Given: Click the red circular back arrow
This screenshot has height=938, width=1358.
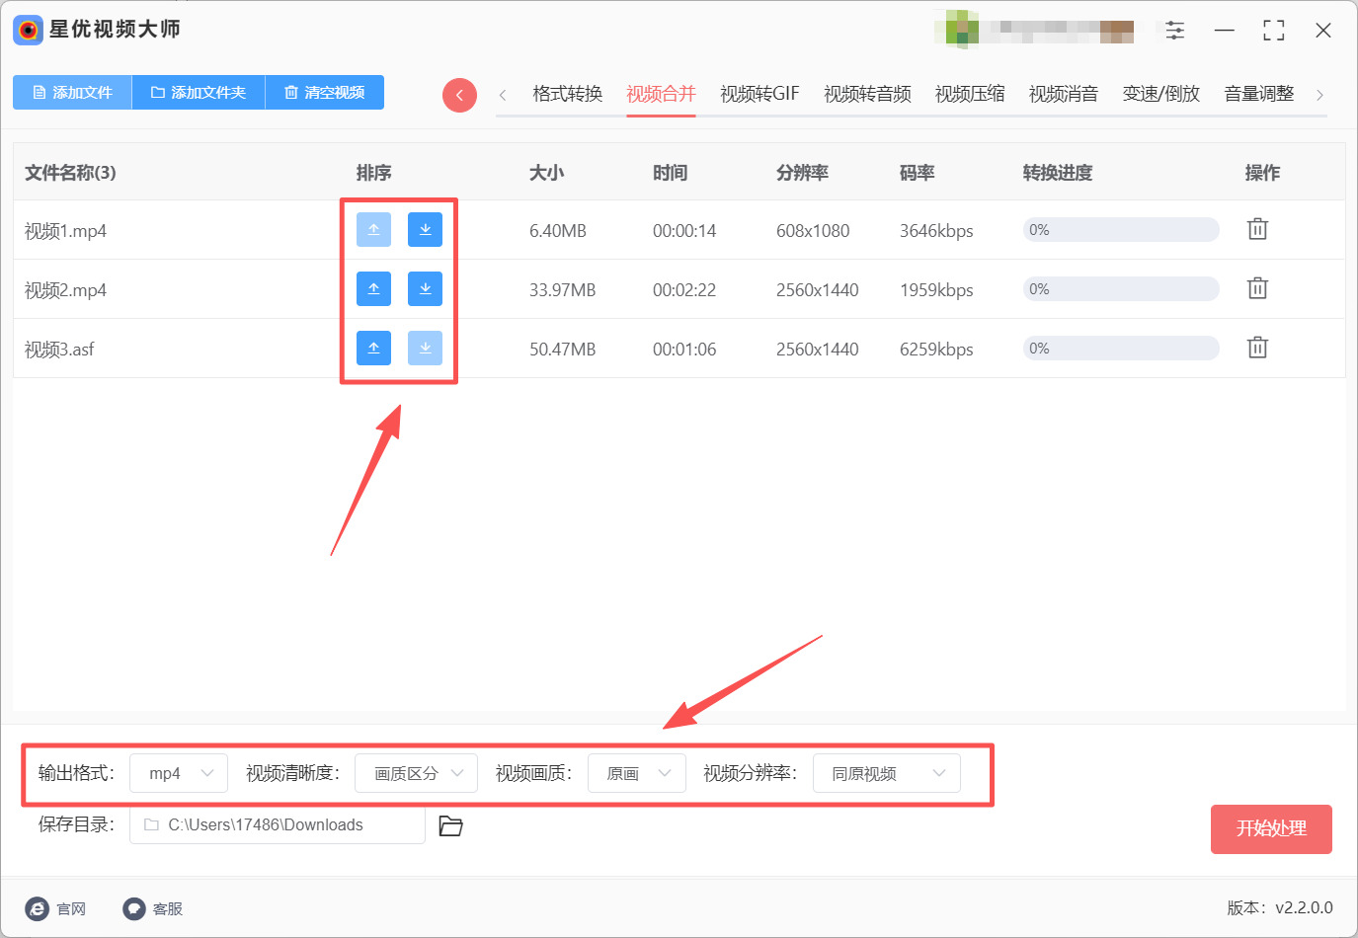Looking at the screenshot, I should point(459,95).
